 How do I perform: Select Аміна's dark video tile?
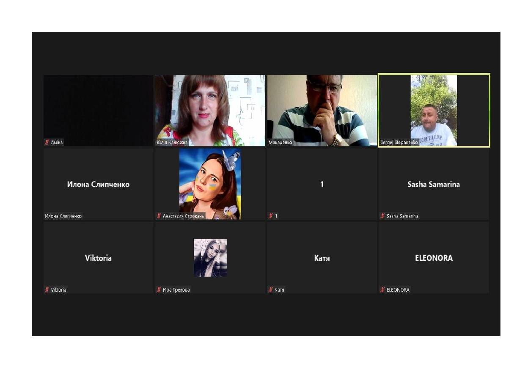pyautogui.click(x=98, y=110)
